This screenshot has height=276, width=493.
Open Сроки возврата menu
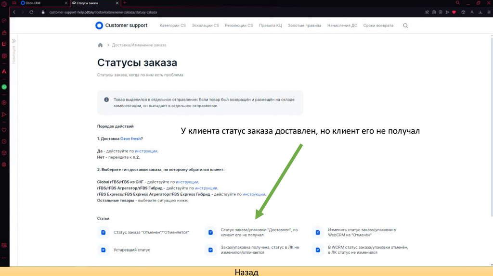pyautogui.click(x=378, y=25)
